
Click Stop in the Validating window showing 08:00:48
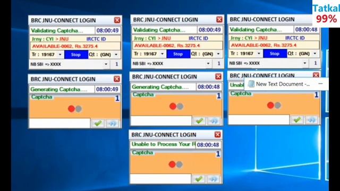(x=275, y=54)
